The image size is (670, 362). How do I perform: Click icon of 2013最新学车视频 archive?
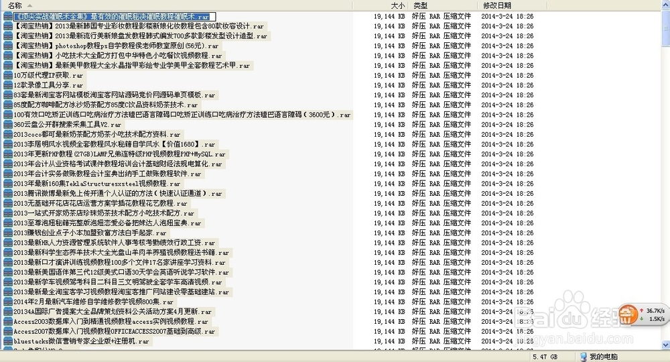(7, 282)
